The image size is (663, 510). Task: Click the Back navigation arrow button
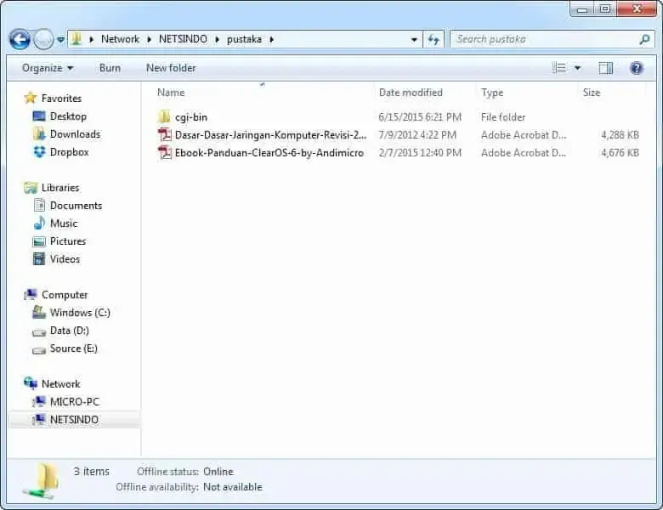click(20, 39)
